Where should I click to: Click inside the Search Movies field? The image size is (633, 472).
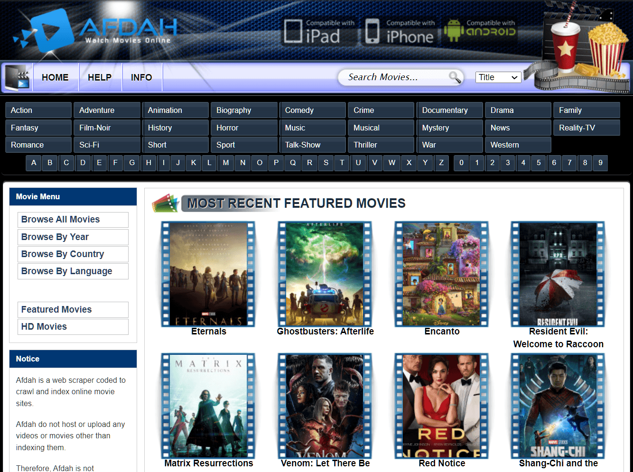point(396,77)
